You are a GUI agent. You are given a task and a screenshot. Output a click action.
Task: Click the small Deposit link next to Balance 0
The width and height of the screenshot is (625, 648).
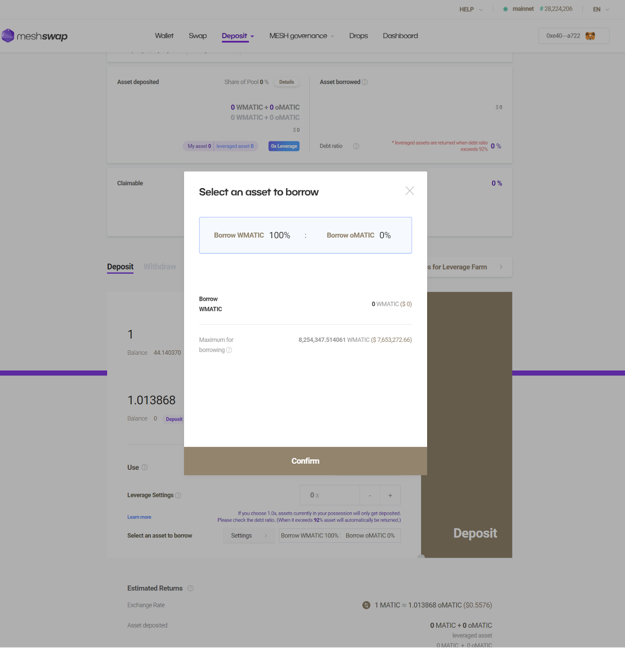click(x=174, y=419)
